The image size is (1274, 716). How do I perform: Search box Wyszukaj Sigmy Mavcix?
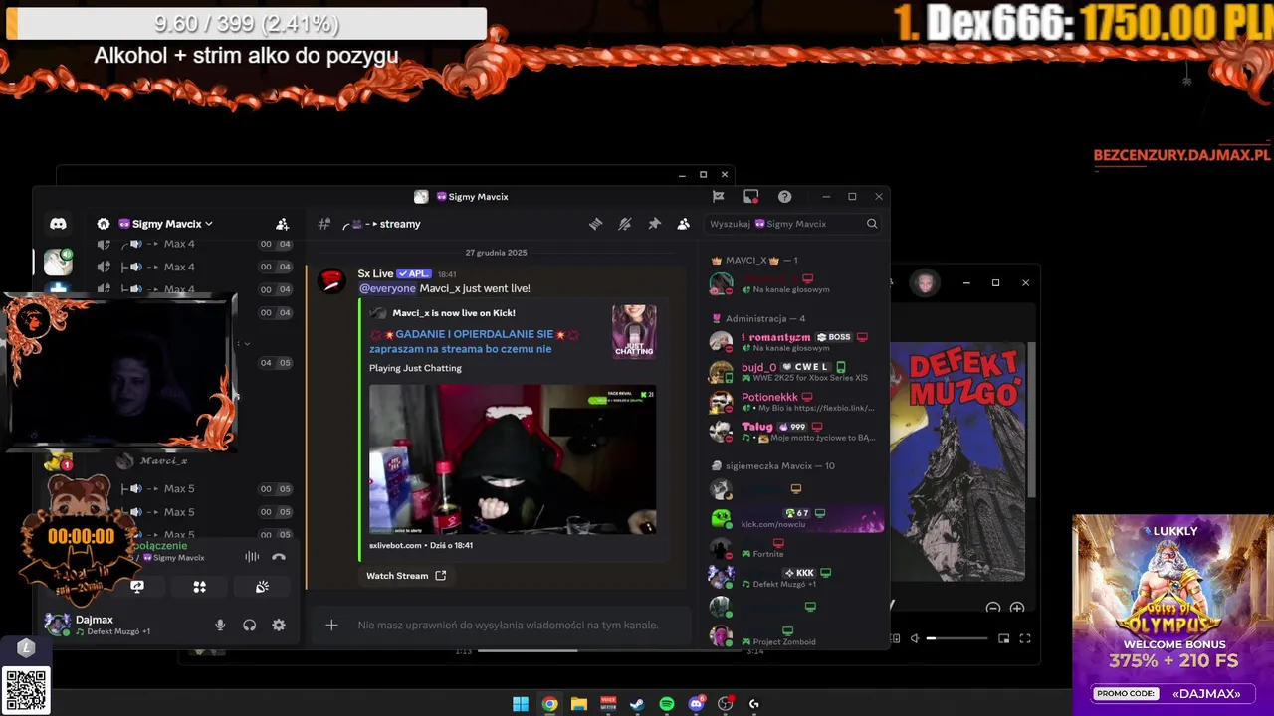tap(793, 224)
